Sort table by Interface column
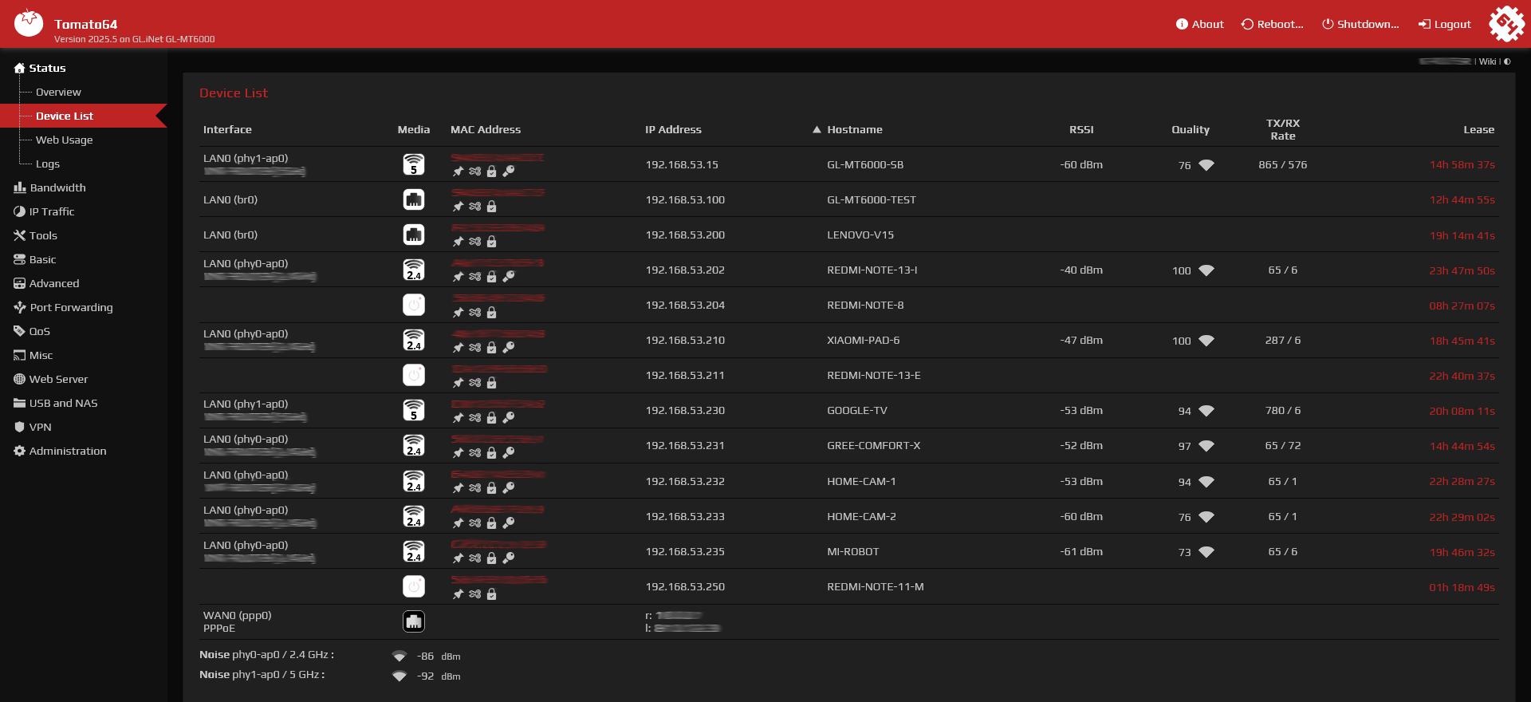Viewport: 1531px width, 702px height. click(227, 129)
